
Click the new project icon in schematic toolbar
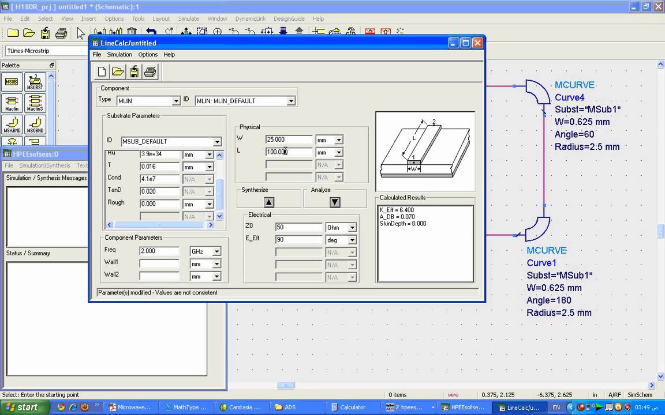13,33
